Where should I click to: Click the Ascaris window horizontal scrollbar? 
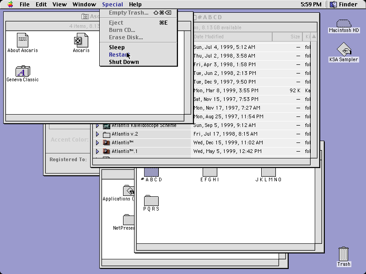[x=95, y=118]
